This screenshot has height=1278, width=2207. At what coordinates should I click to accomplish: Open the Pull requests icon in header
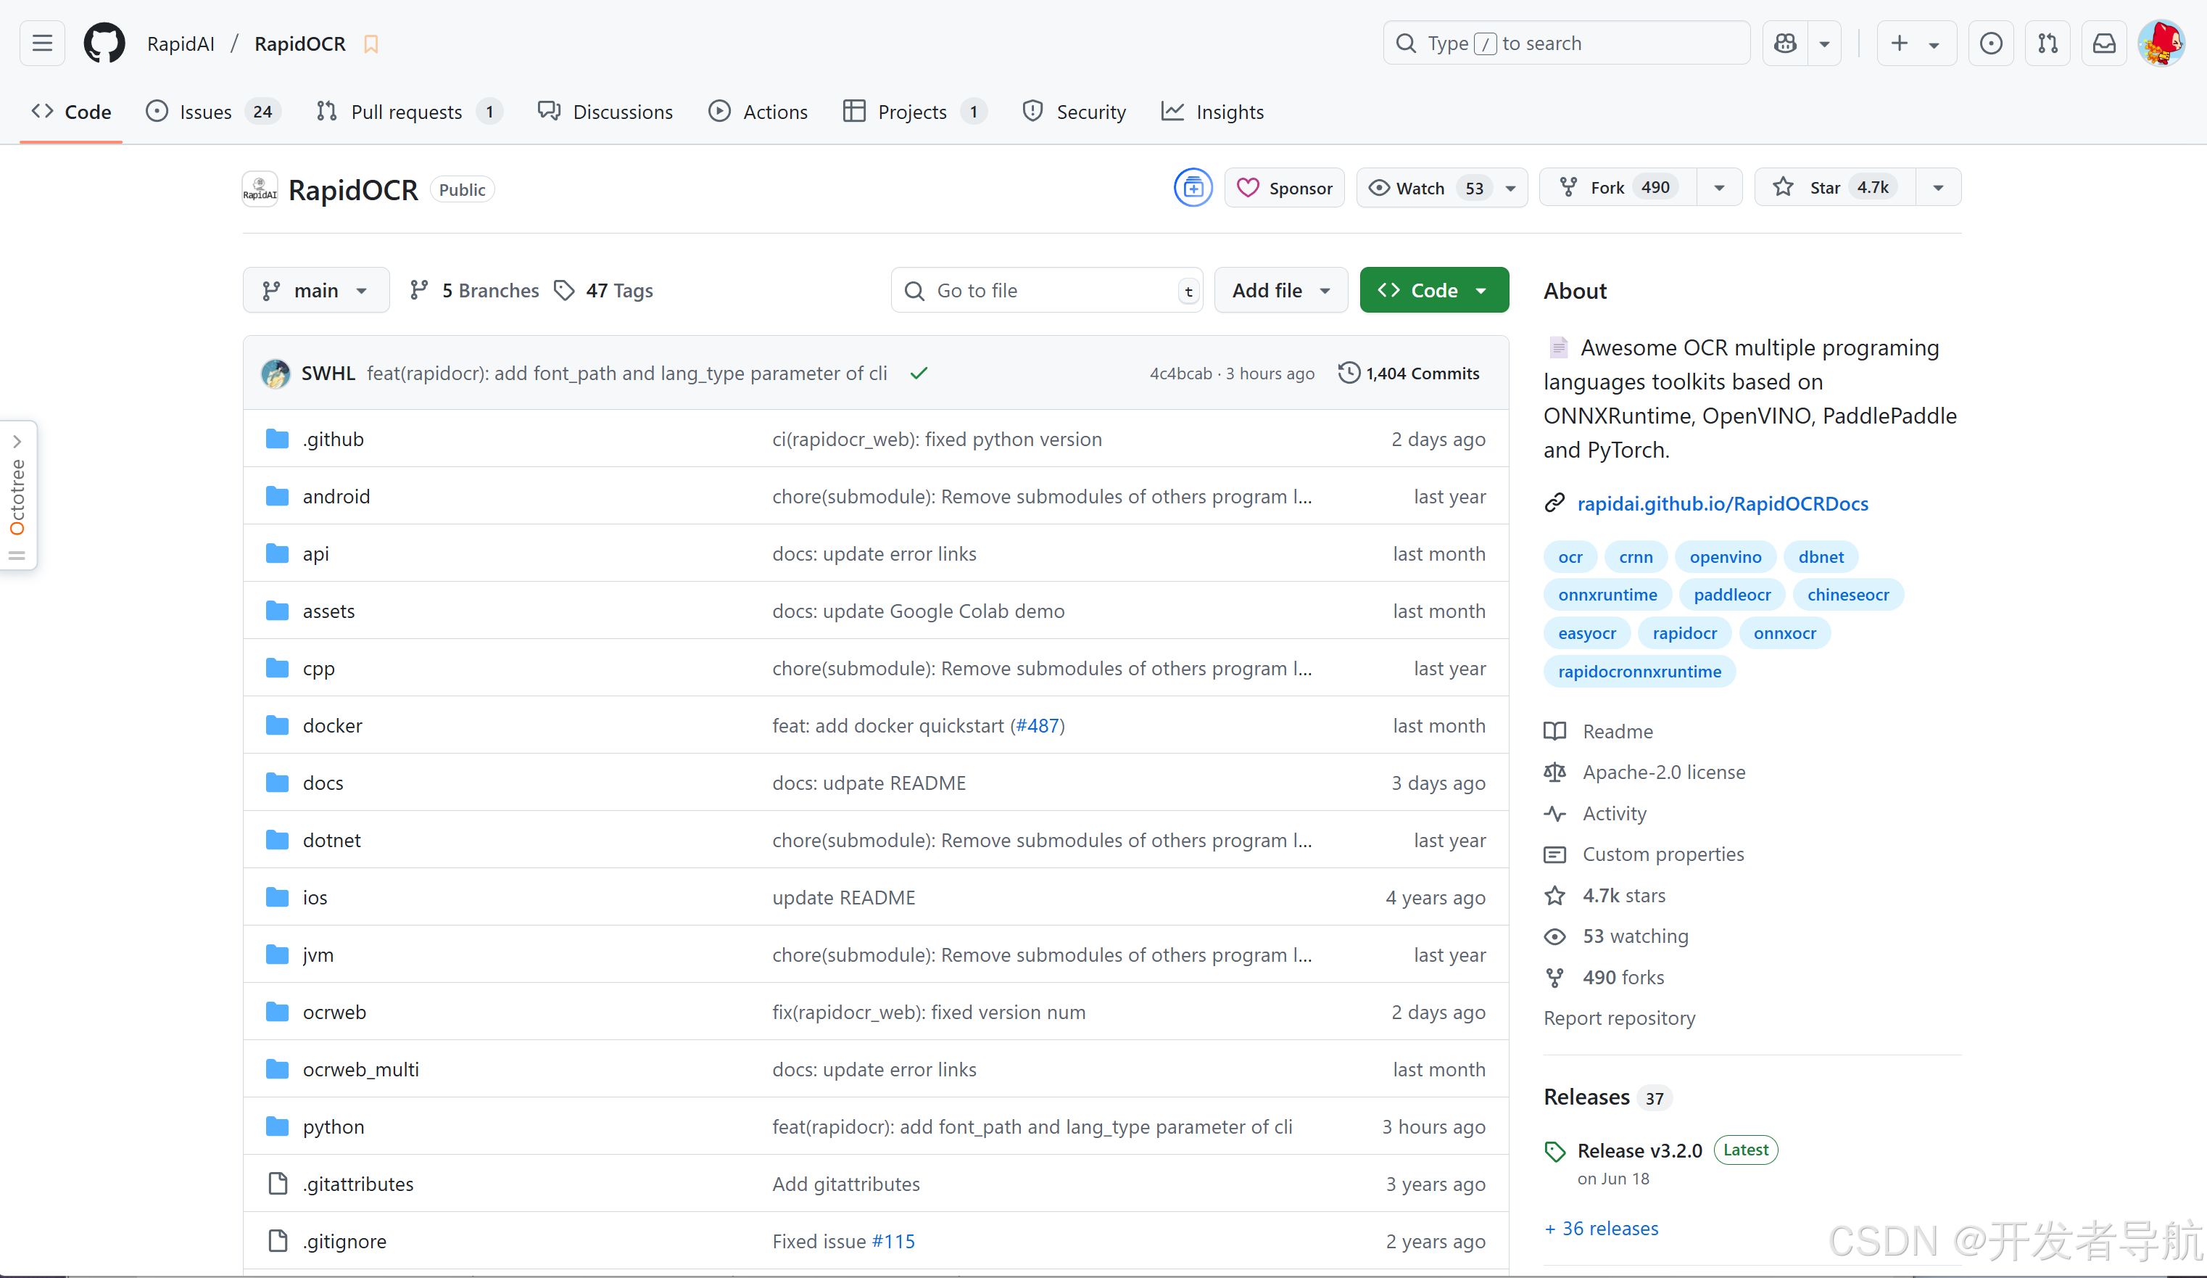(x=2047, y=43)
